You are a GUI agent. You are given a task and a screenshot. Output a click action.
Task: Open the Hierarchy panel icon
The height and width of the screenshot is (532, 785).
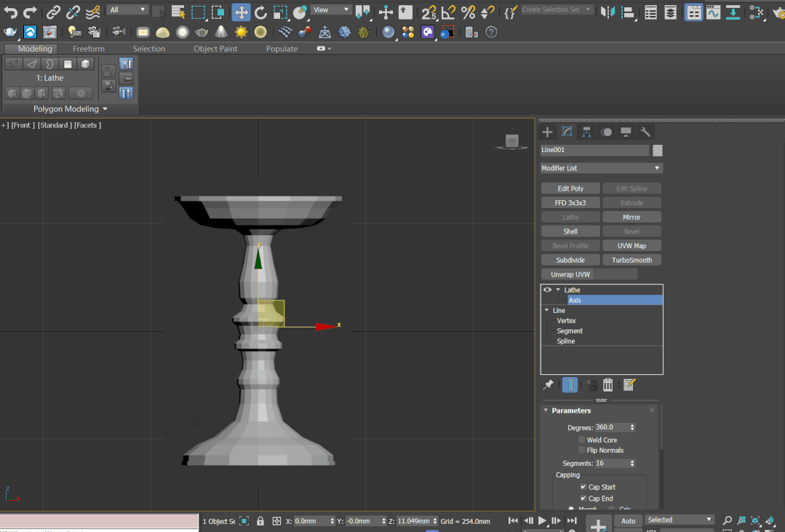586,132
